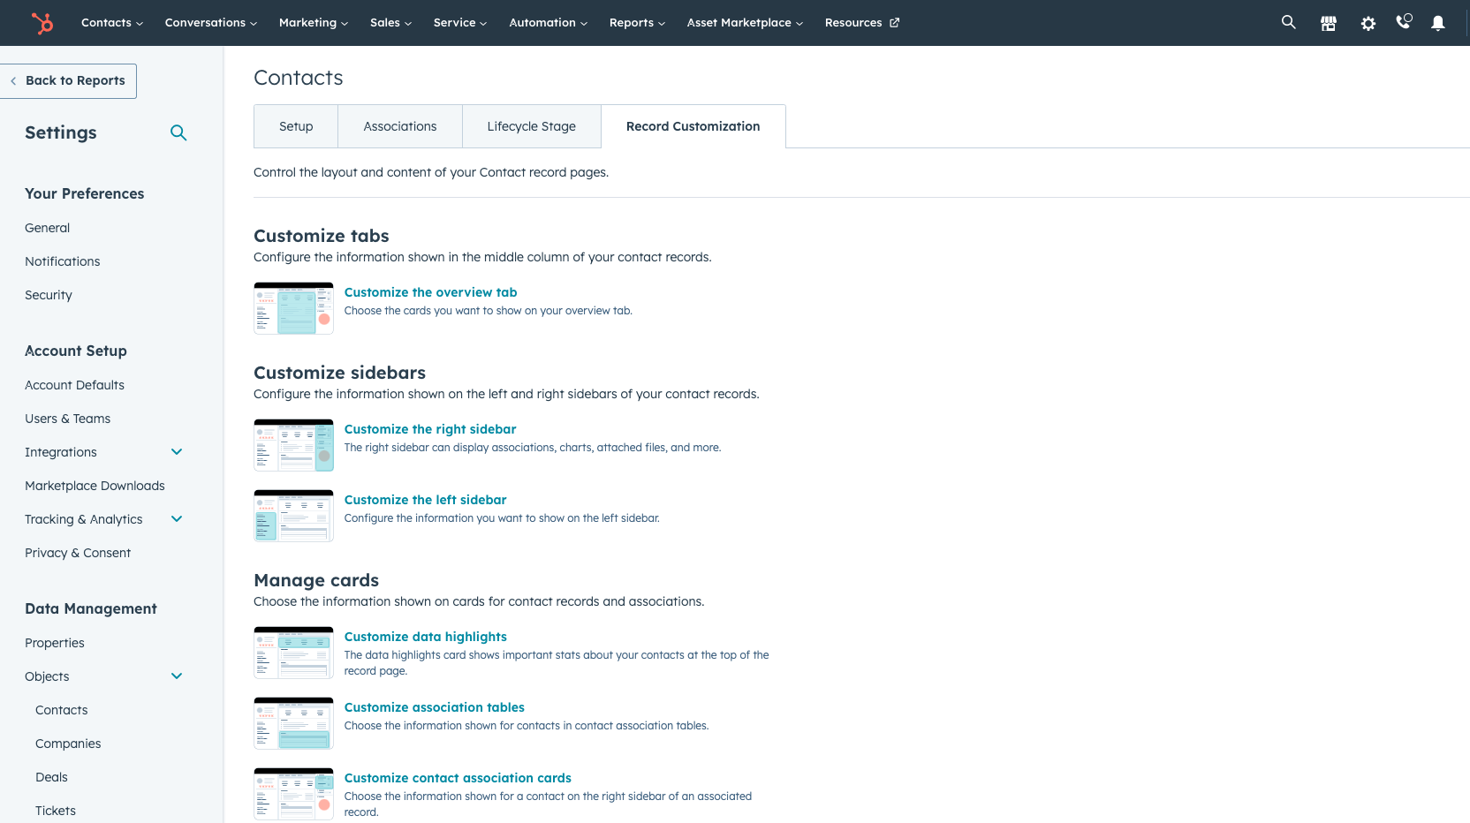Open the Sales top menu
Image resolution: width=1470 pixels, height=823 pixels.
[x=391, y=23]
